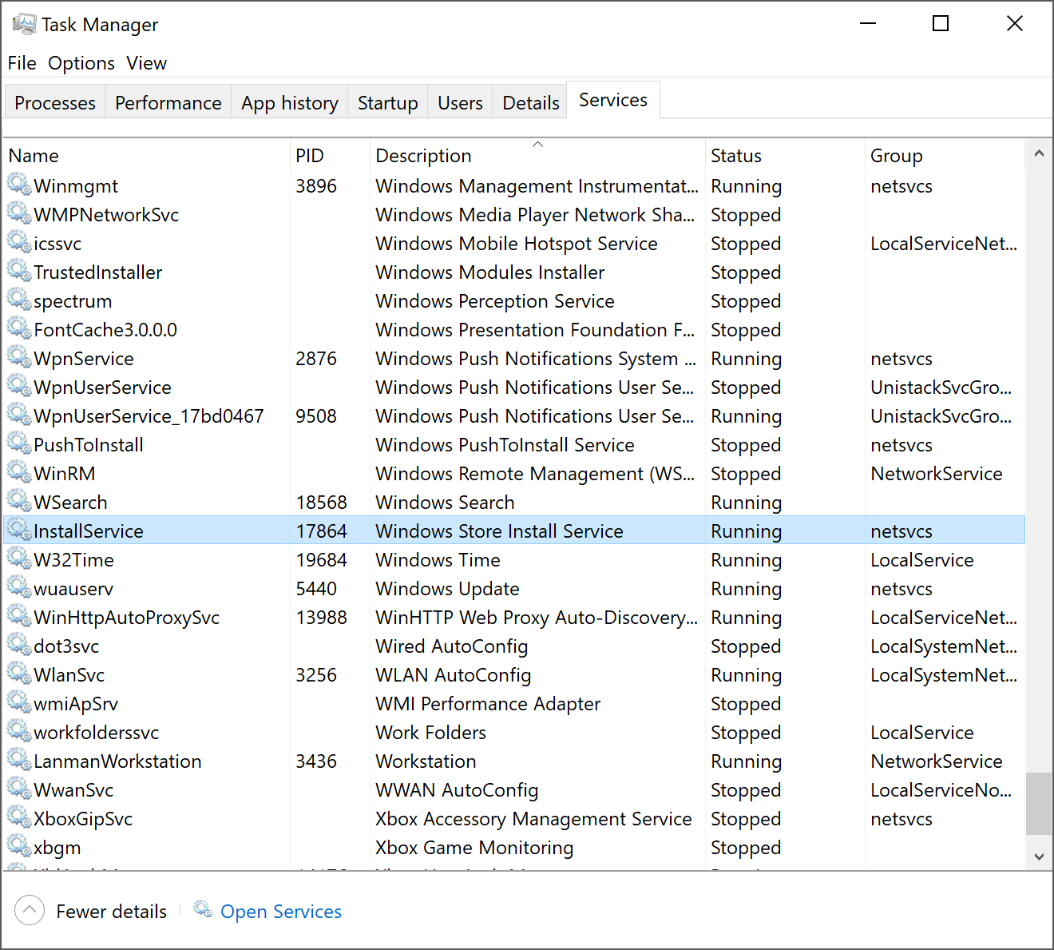Collapse view with Fewer details button
This screenshot has width=1054, height=950.
tap(91, 911)
